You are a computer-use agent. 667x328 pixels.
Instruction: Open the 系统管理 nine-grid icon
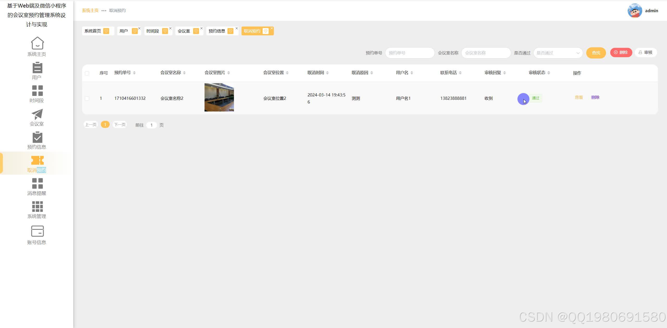(x=37, y=207)
